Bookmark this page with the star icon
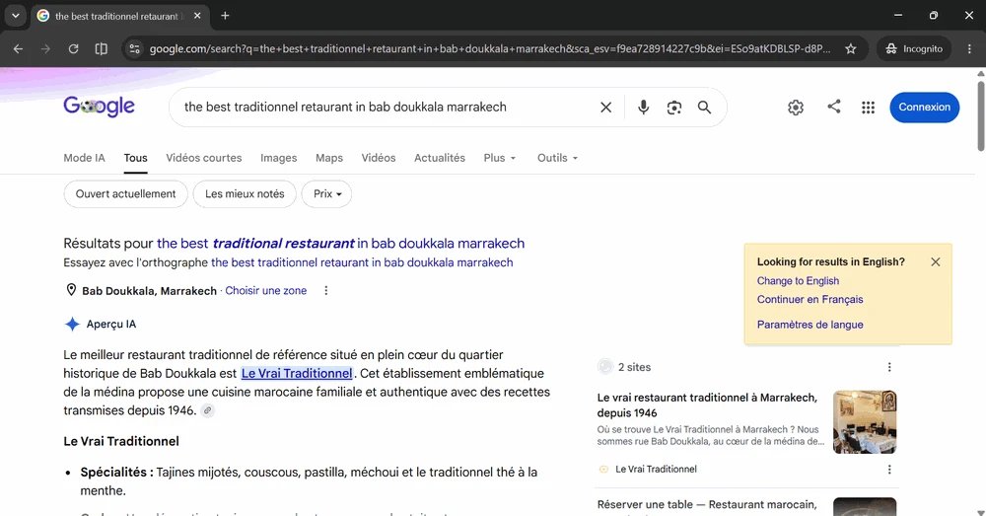The image size is (986, 516). click(x=851, y=48)
